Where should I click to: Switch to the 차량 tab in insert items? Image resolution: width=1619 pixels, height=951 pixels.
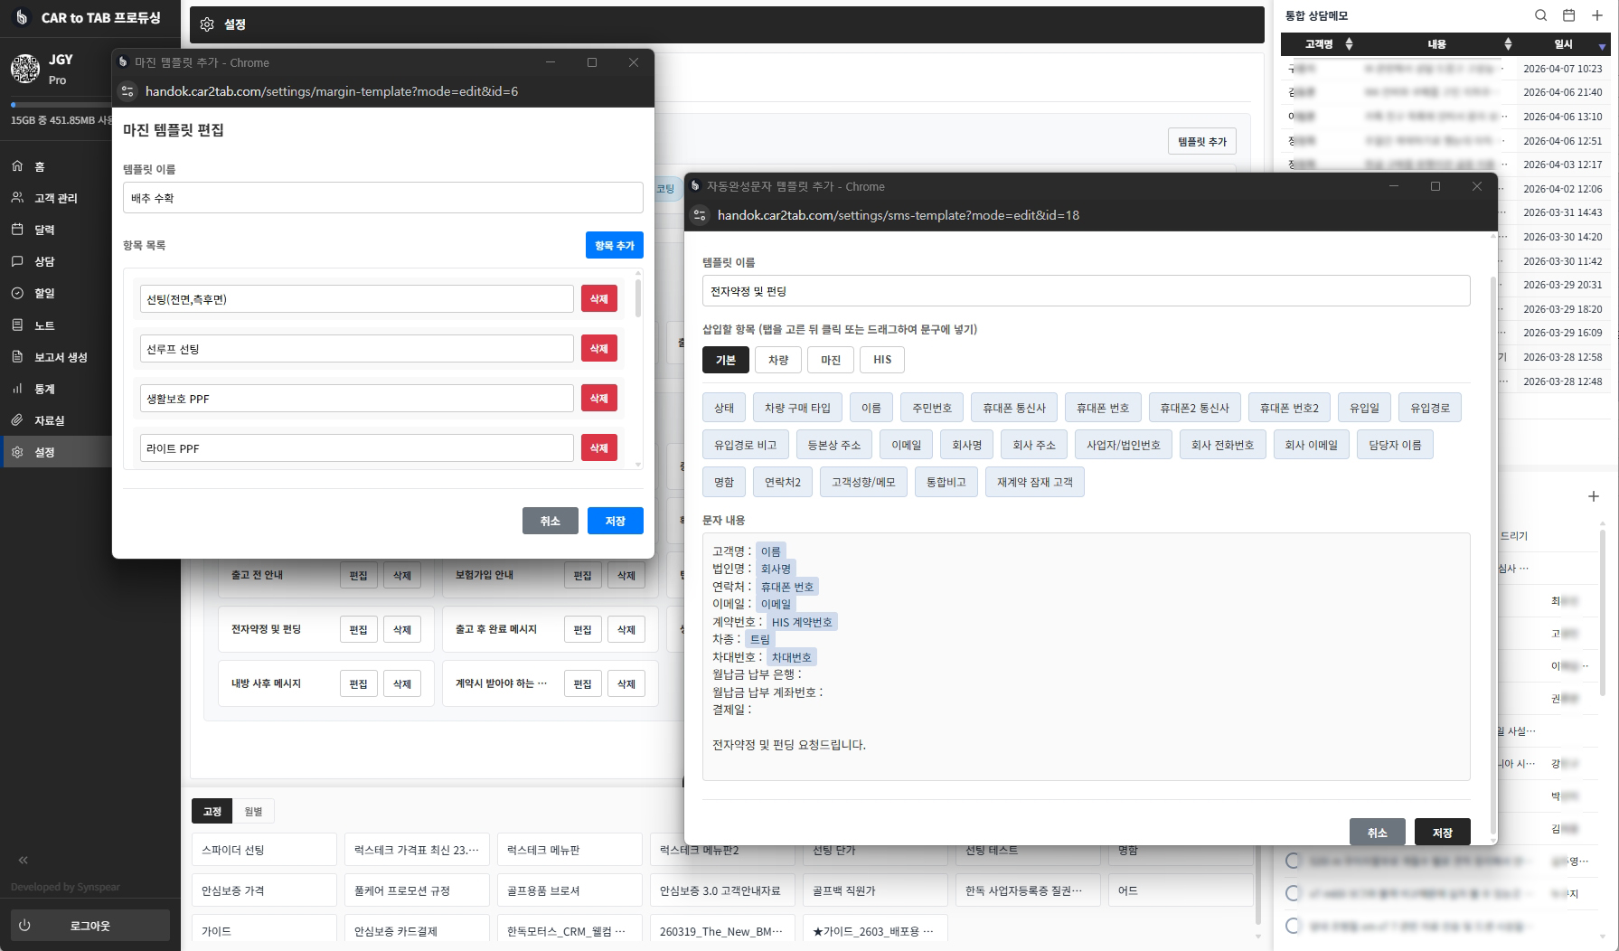[778, 360]
